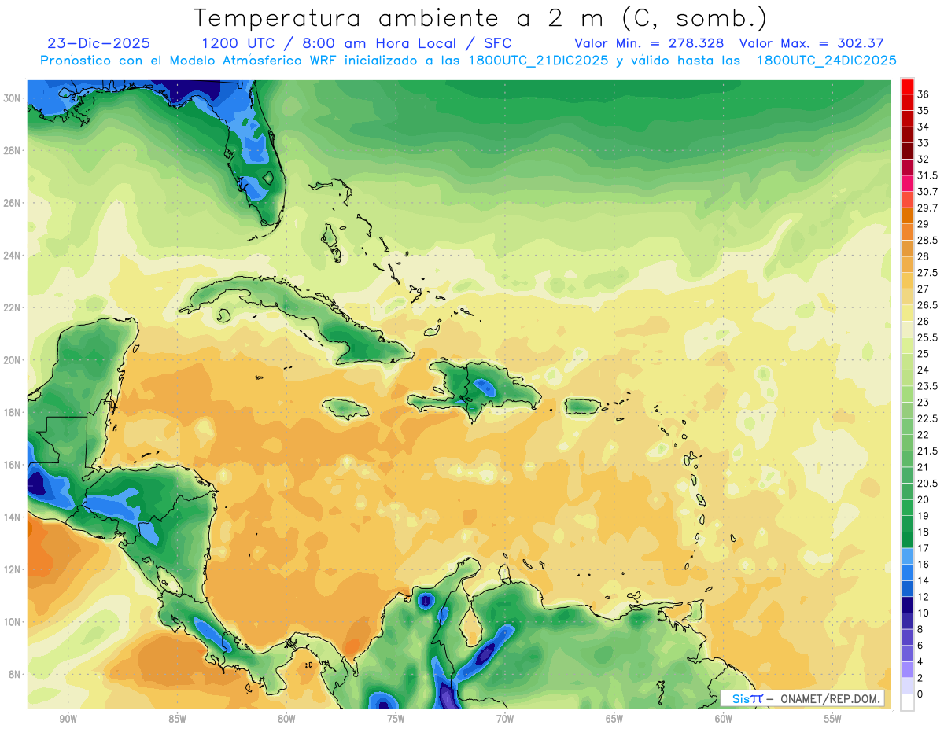Click the '12N' latitude axis label
This screenshot has width=944, height=729.
[13, 569]
